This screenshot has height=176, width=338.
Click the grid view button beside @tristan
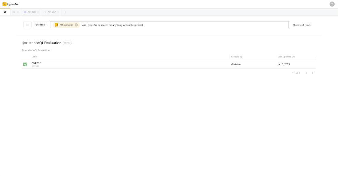click(x=27, y=25)
